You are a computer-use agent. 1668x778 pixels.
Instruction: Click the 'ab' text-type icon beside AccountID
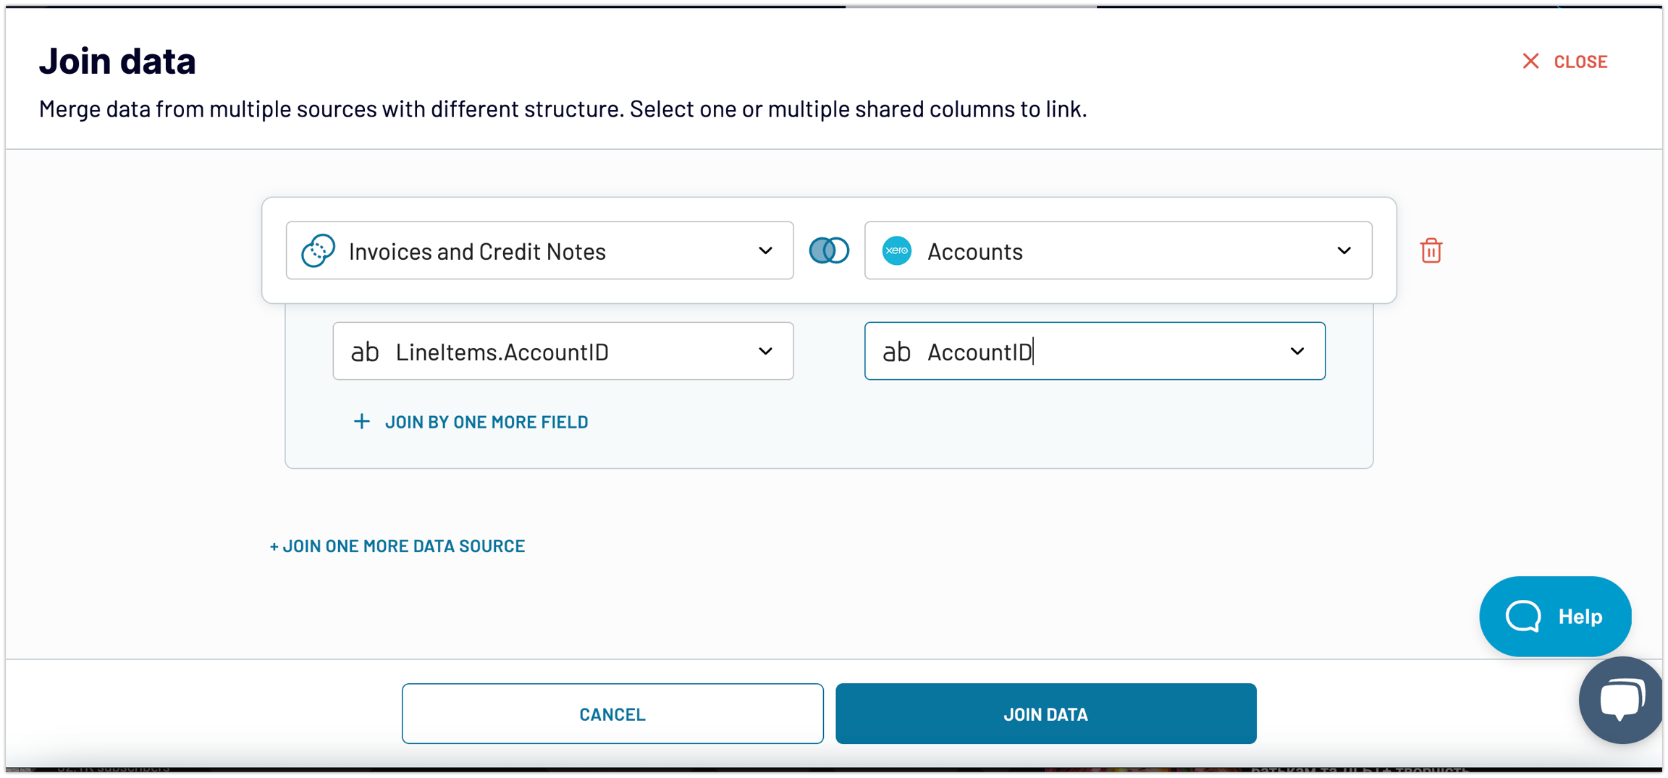tap(896, 352)
